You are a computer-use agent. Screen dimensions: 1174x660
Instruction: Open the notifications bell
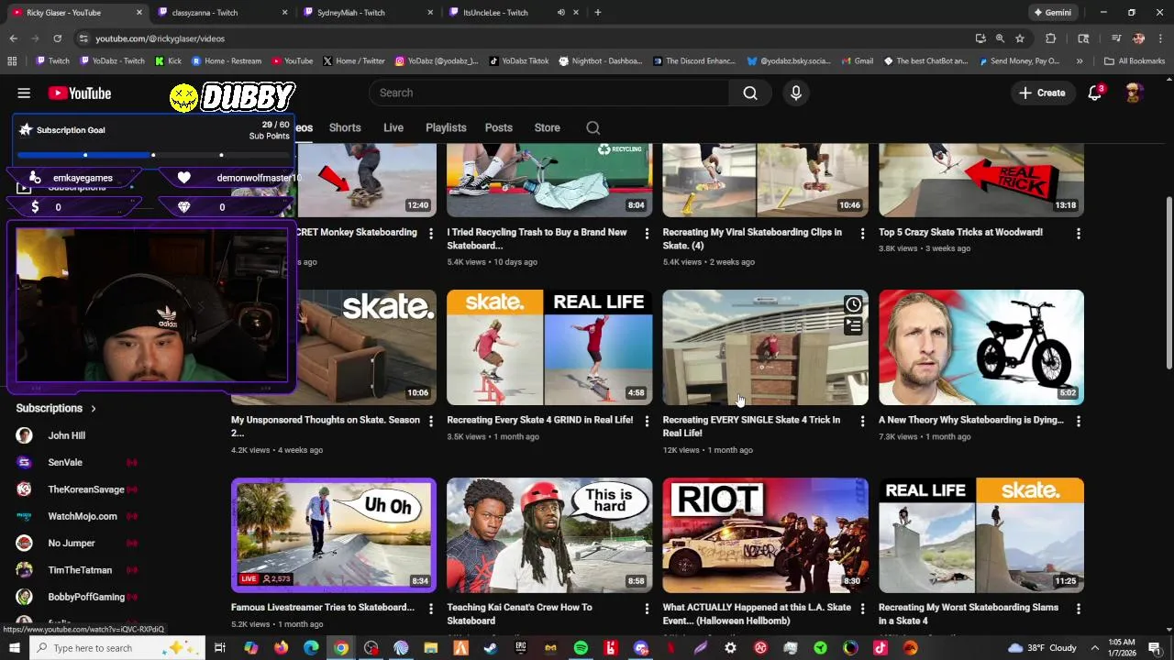(1095, 93)
